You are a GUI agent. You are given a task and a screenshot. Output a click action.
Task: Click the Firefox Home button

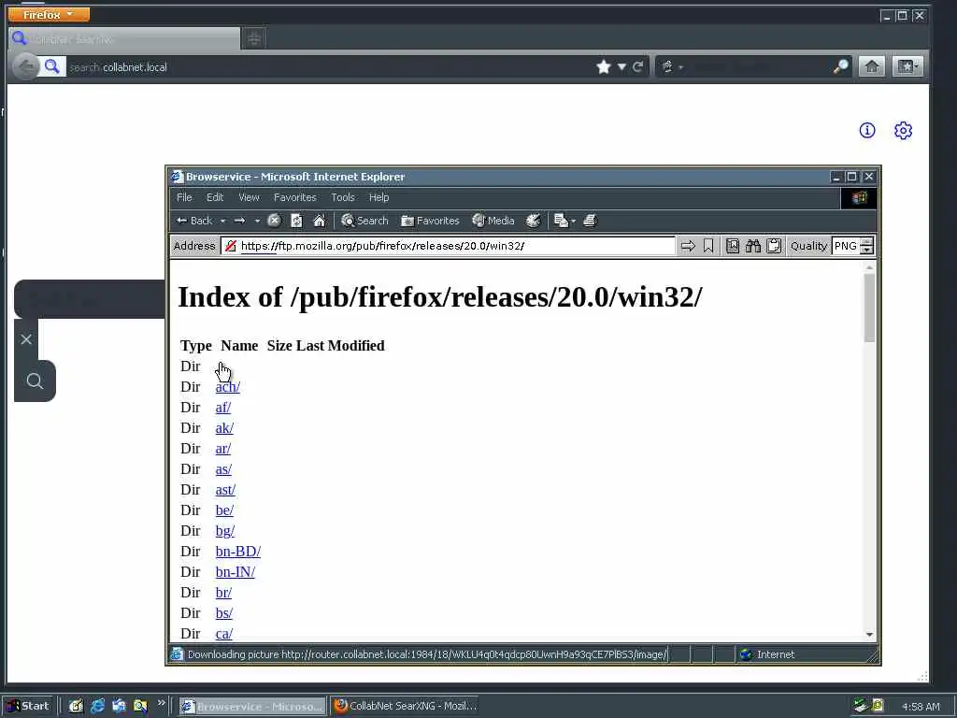click(x=872, y=66)
